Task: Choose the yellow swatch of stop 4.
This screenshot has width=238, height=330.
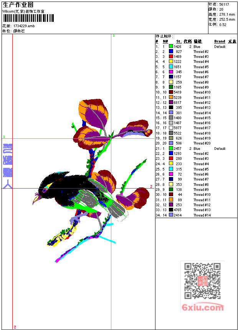Action: click(171, 61)
